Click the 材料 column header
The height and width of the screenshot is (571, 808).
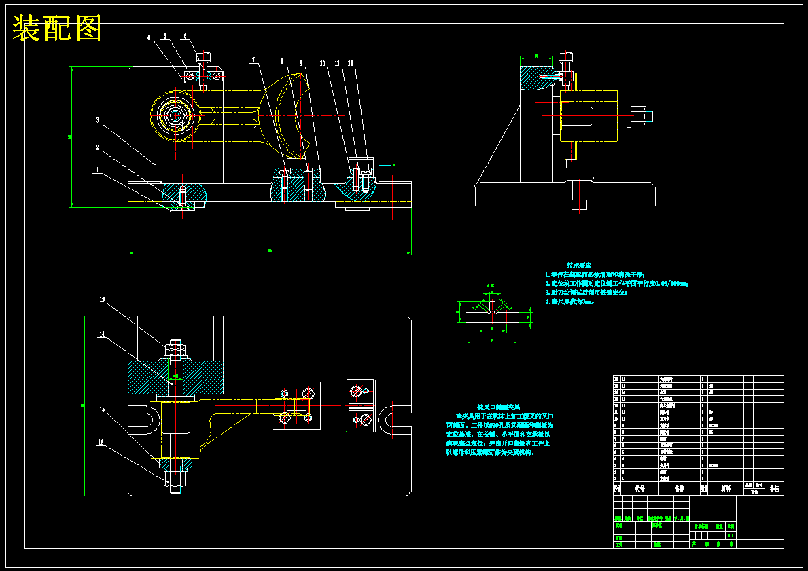tap(726, 489)
